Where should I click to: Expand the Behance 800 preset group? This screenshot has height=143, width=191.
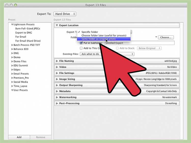[x=12, y=49]
